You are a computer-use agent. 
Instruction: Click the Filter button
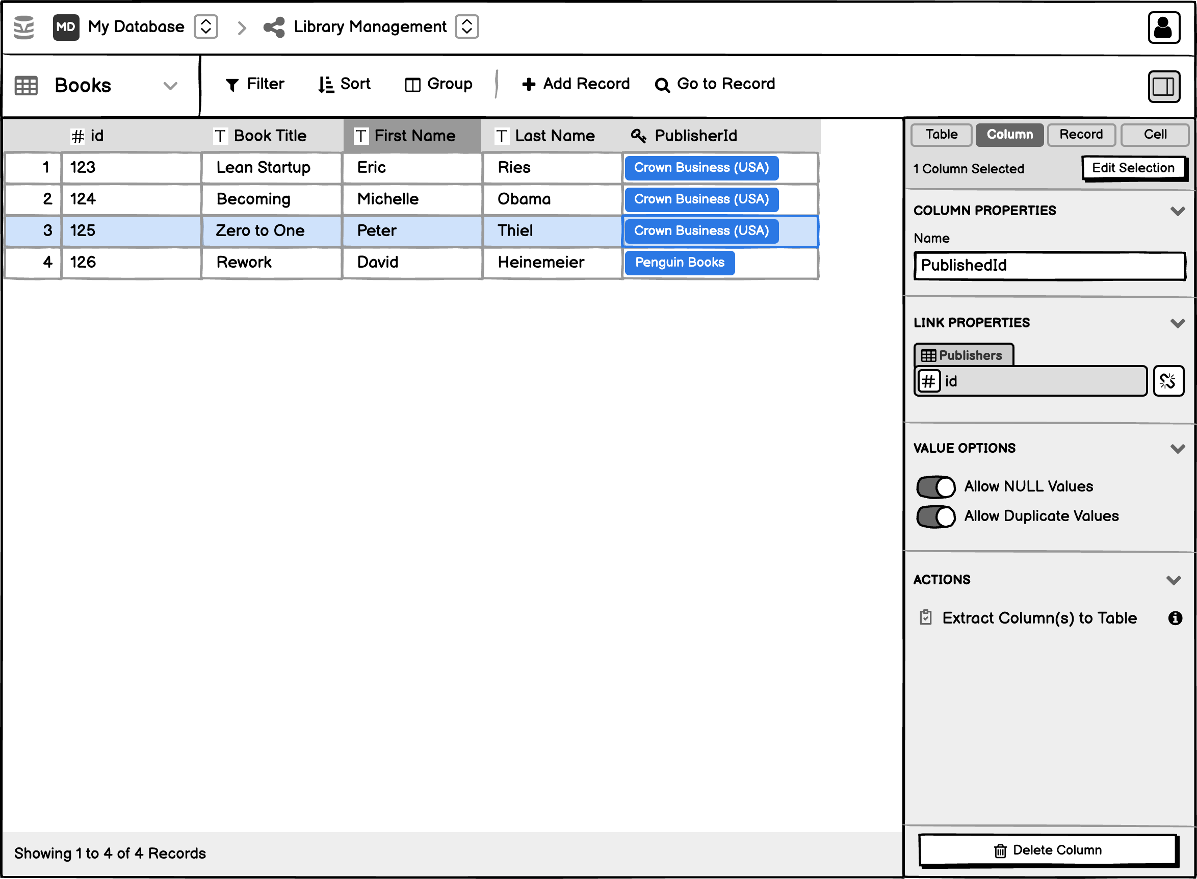pyautogui.click(x=255, y=84)
